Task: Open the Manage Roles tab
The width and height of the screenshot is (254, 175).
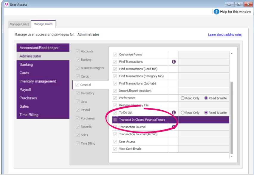Action: (43, 24)
